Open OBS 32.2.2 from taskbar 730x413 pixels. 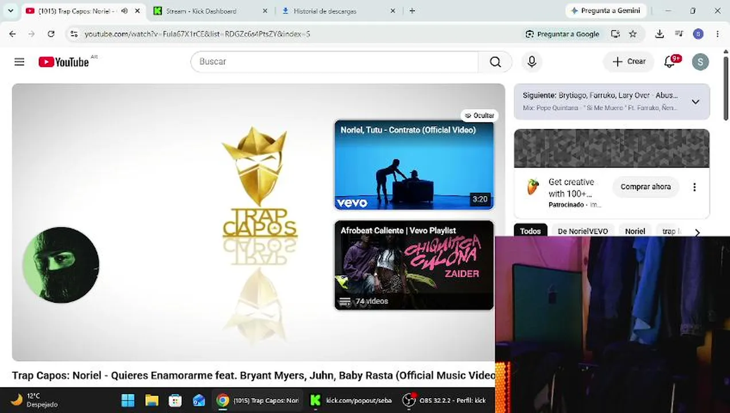pos(444,400)
